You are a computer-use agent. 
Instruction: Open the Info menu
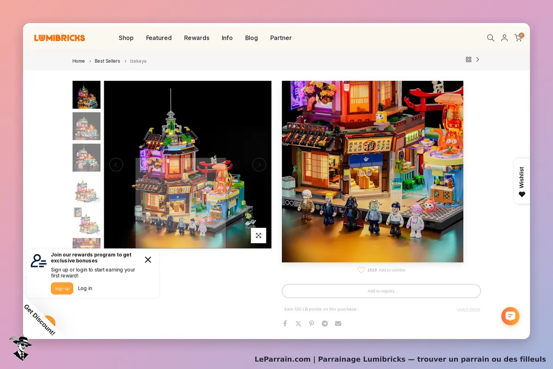(227, 38)
